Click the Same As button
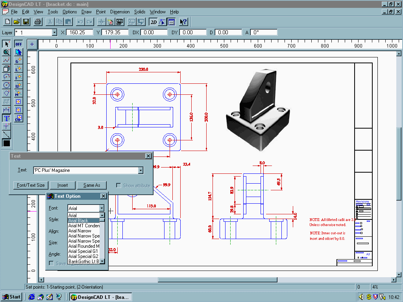Viewport: 403px width, 302px height. [91, 185]
